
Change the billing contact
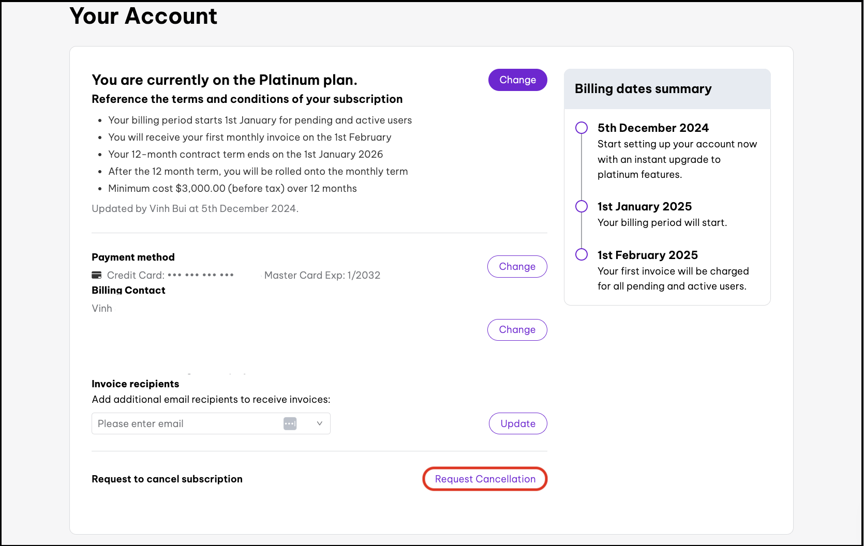coord(517,330)
